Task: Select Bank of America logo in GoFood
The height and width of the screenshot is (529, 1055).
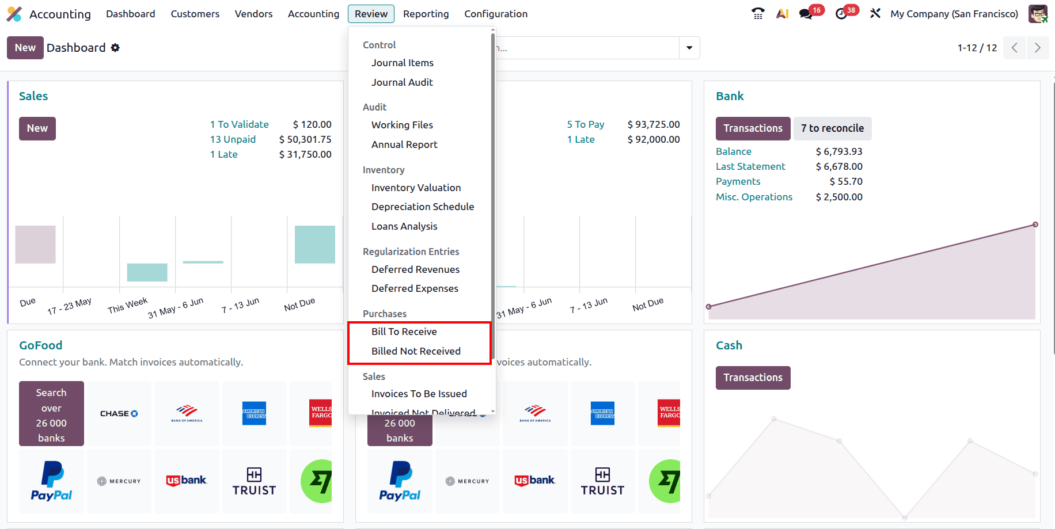Action: (187, 413)
